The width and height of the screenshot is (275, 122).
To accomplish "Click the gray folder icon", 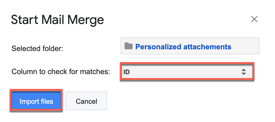I will pyautogui.click(x=129, y=46).
